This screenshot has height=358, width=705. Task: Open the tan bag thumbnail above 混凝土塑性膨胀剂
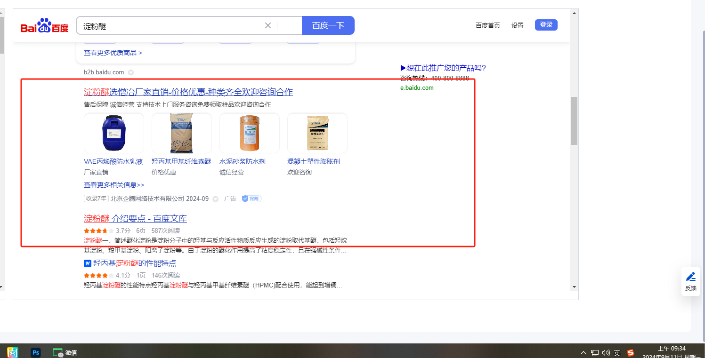click(x=317, y=133)
